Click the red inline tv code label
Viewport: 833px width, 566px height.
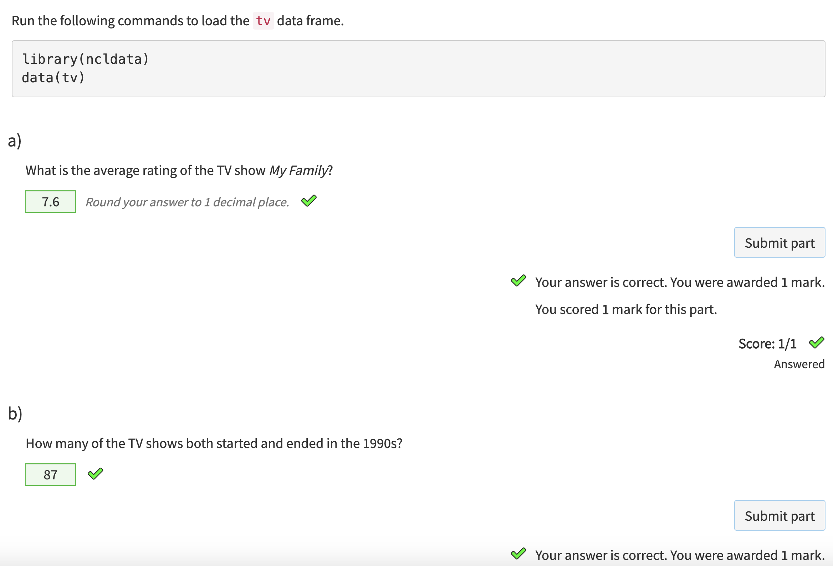click(x=263, y=21)
